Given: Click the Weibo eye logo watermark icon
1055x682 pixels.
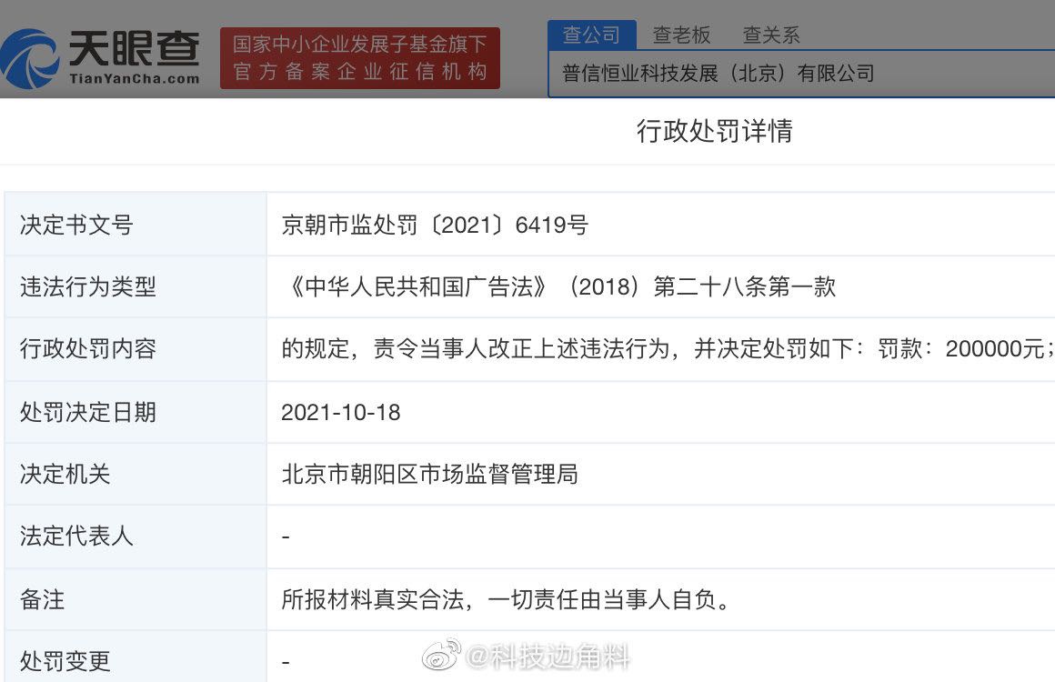Looking at the screenshot, I should 441,654.
